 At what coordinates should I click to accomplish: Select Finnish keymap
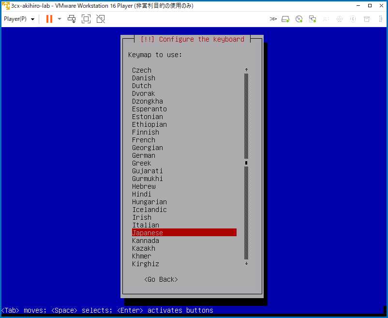(x=184, y=132)
